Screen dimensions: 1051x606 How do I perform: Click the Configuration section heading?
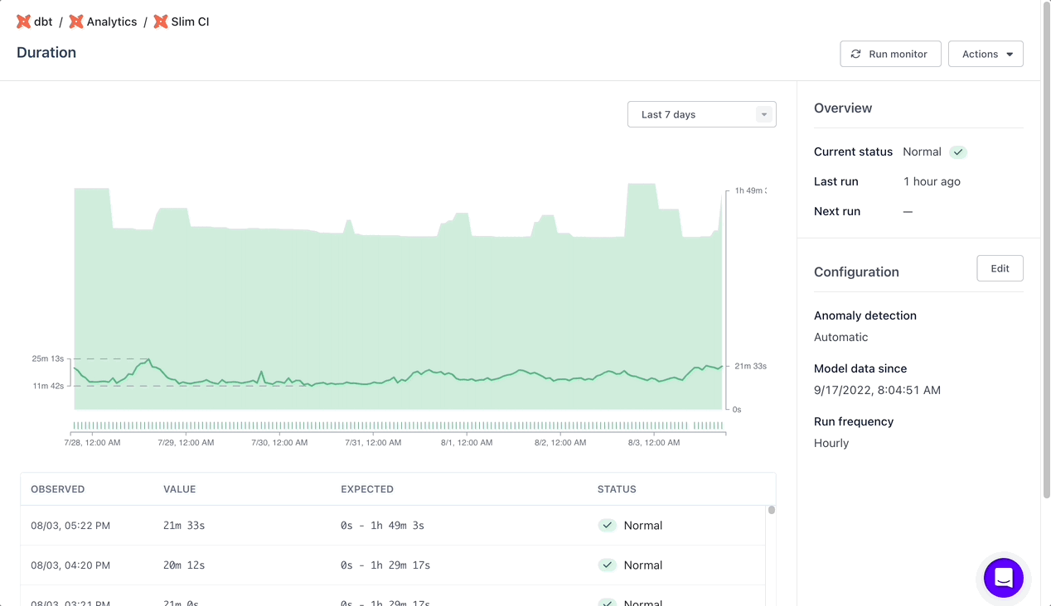(856, 272)
